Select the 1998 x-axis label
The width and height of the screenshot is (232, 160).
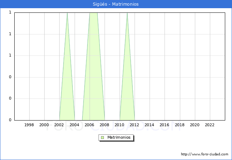29,125
